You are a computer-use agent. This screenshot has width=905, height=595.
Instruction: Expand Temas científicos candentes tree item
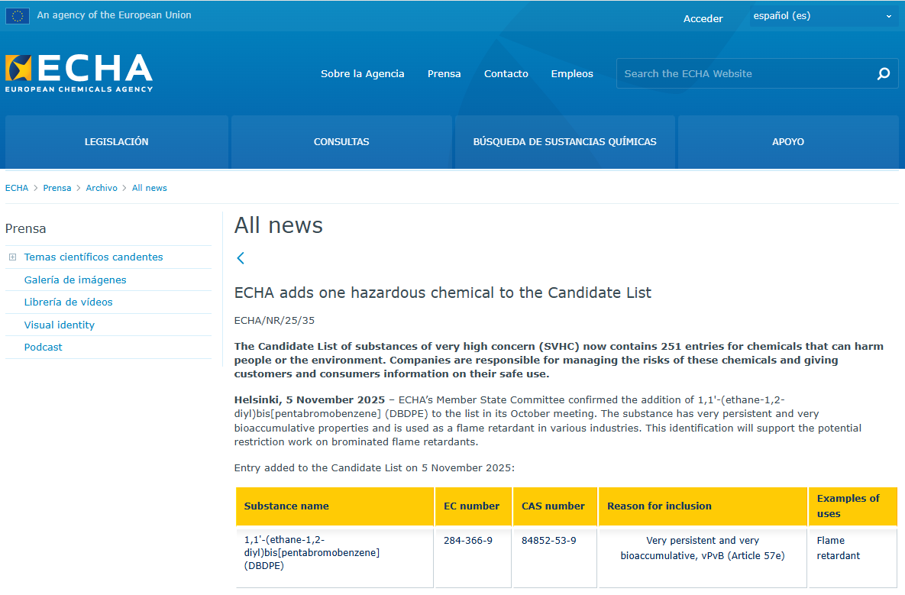click(13, 257)
